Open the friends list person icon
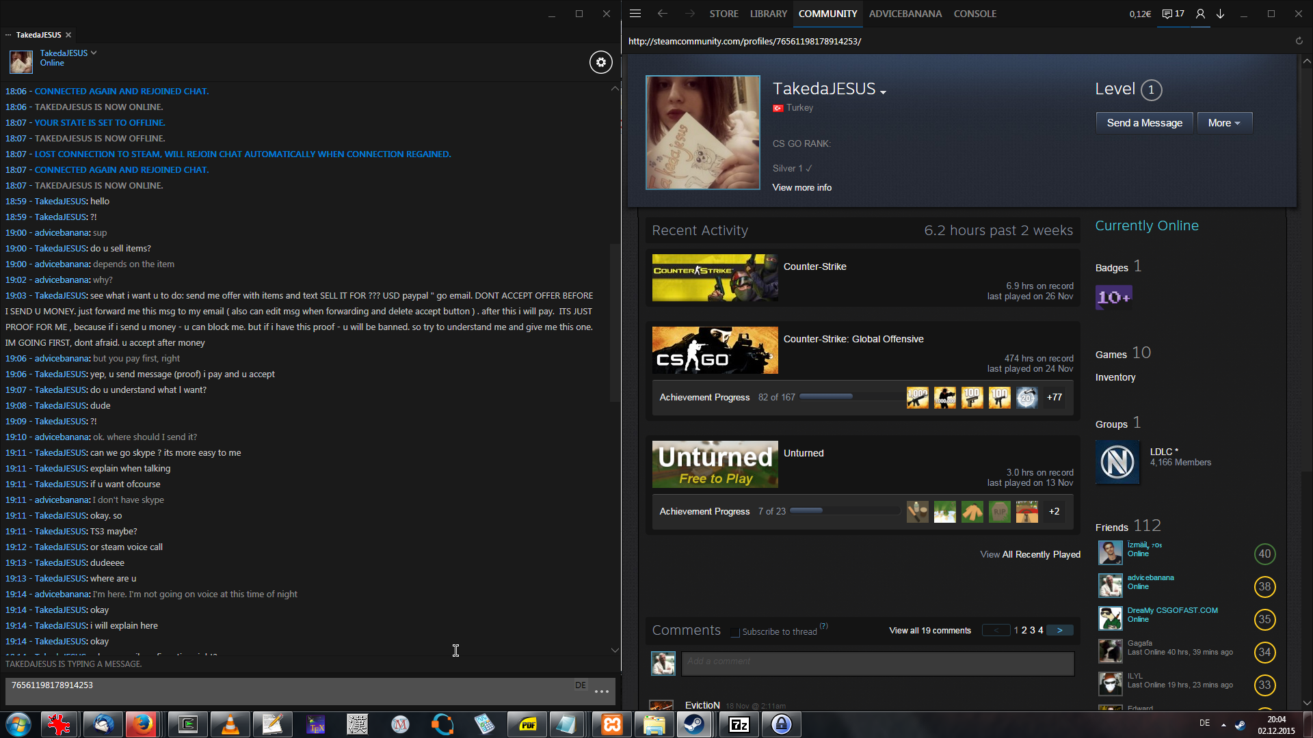The height and width of the screenshot is (738, 1313). point(1200,14)
